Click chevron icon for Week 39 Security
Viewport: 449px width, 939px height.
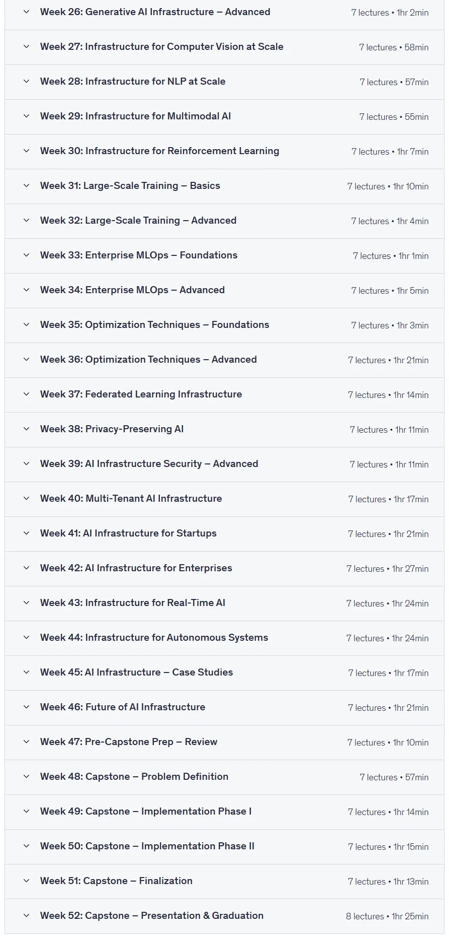[26, 463]
